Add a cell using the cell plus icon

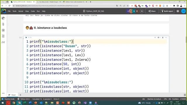155,38
